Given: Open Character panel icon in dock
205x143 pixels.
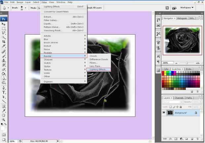Looking at the screenshot, I should click(158, 56).
